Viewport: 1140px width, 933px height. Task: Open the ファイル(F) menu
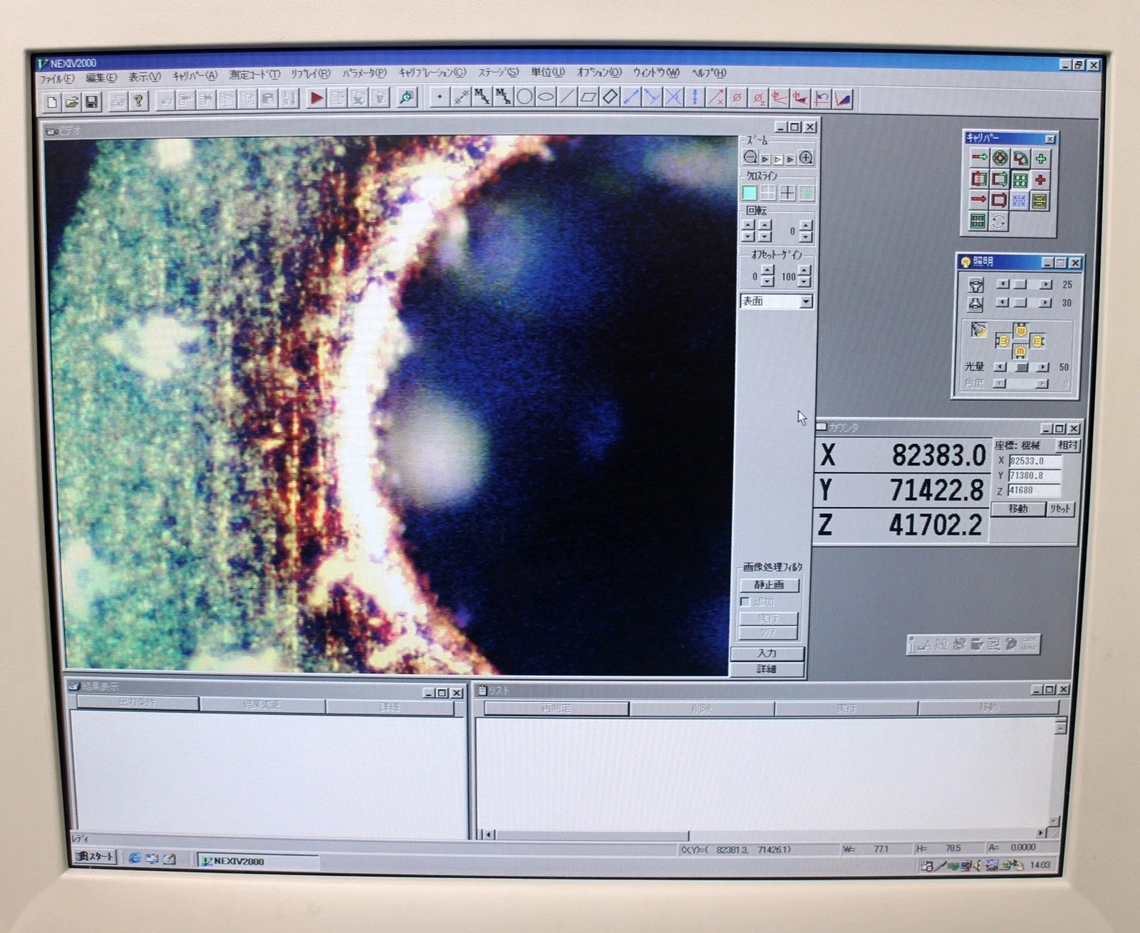point(57,78)
